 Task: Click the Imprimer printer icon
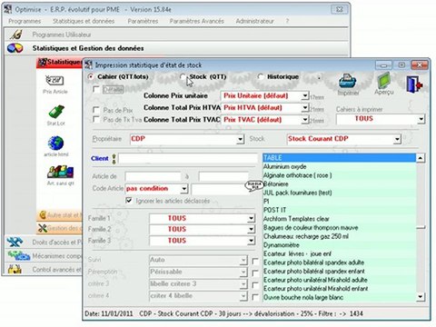click(348, 81)
